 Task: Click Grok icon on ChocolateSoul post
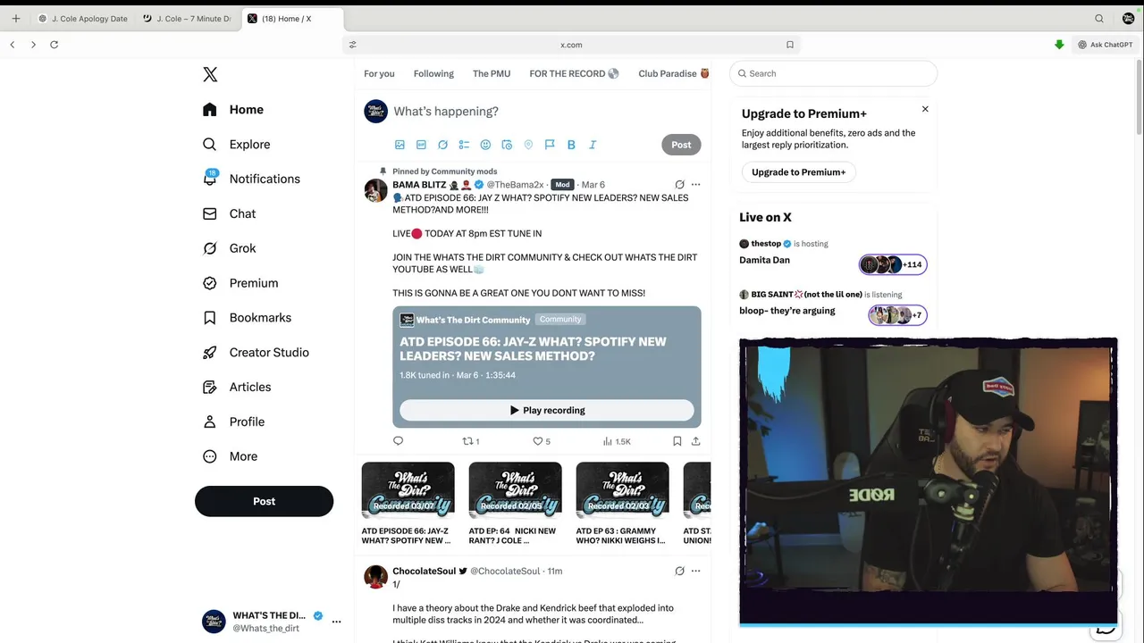[x=679, y=572]
